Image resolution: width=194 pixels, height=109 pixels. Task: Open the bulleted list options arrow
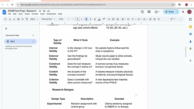[x=141, y=19]
